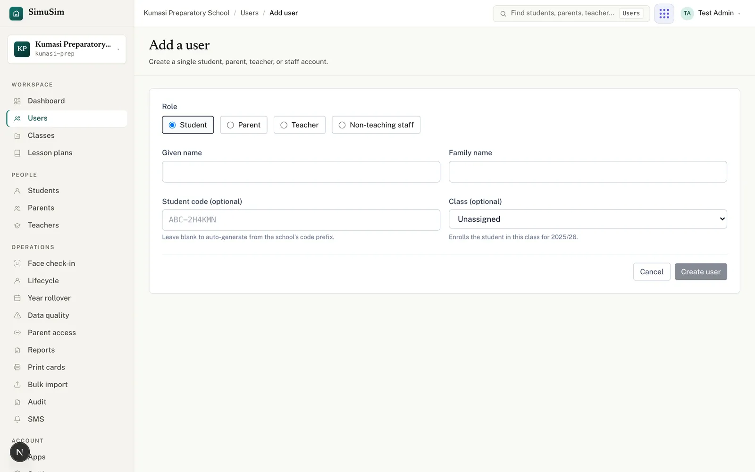Expand the Kumasi Preparatory school switcher
Screen dimensions: 755x472
coord(67,49)
